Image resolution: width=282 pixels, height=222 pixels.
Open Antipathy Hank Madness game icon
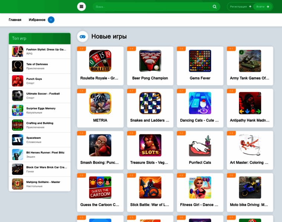click(x=250, y=103)
